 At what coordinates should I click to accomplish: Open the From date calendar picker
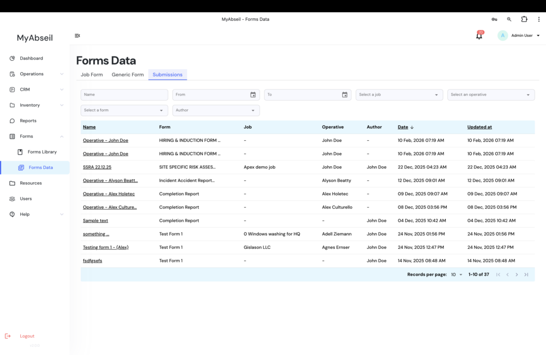click(253, 95)
